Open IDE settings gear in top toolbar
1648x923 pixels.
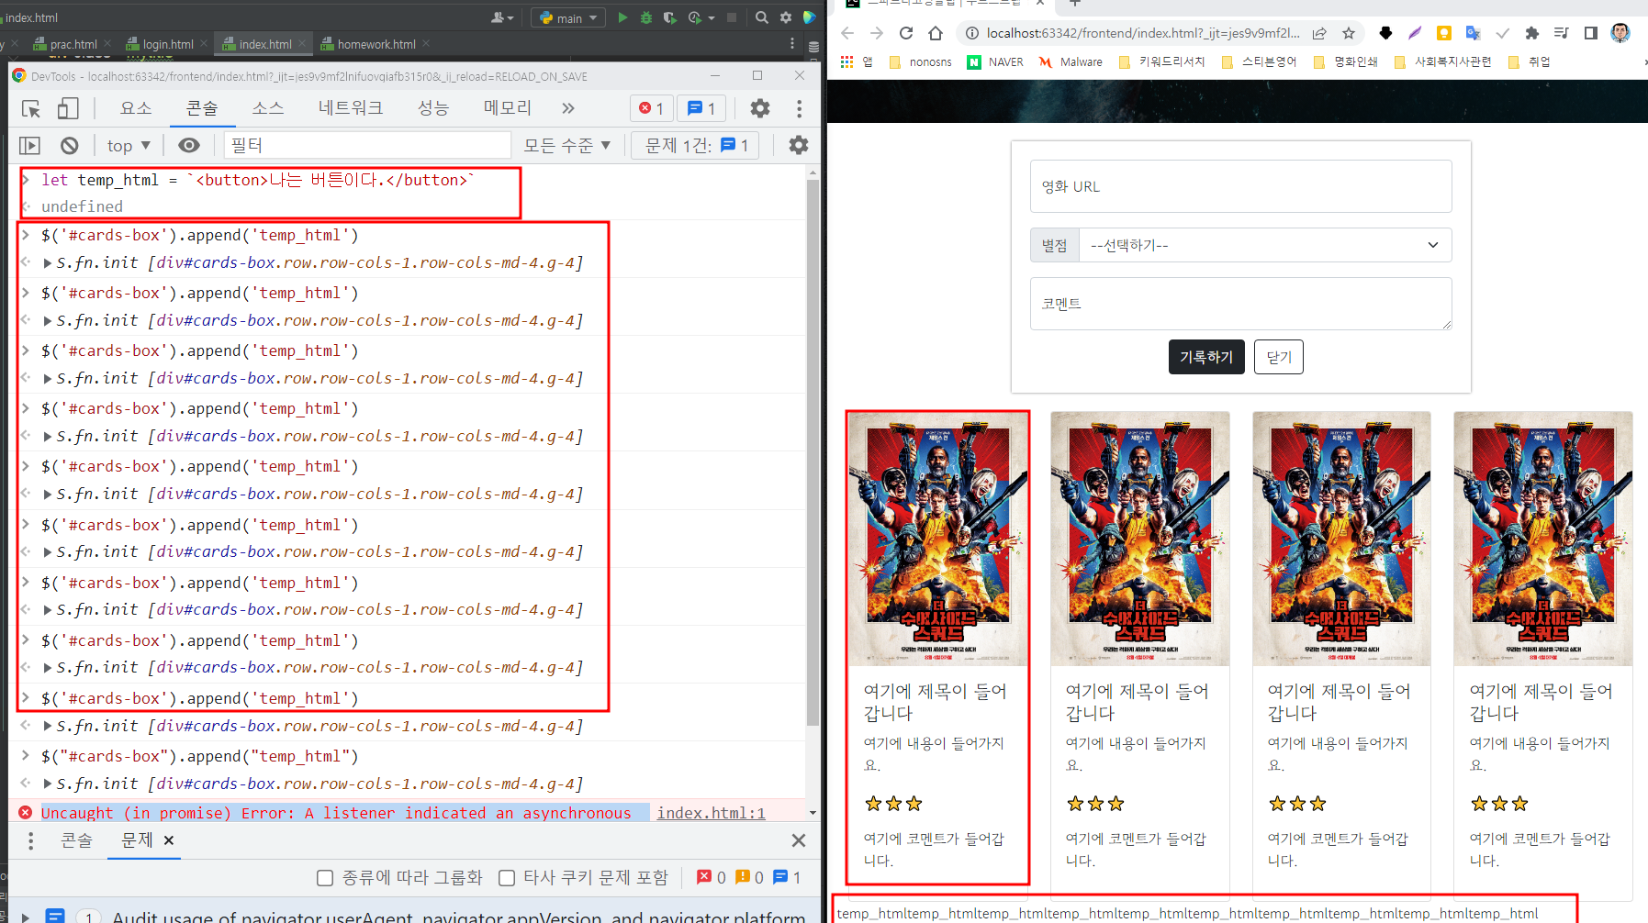coord(786,17)
